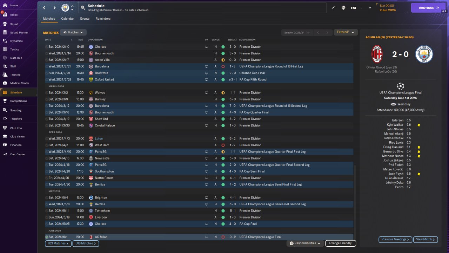Go back with the left arrow
Screen dimensions: 449x253
(44, 8)
